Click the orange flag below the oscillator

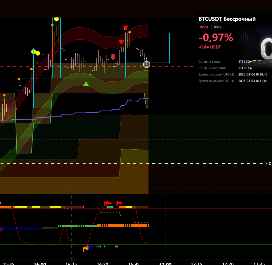86,249
